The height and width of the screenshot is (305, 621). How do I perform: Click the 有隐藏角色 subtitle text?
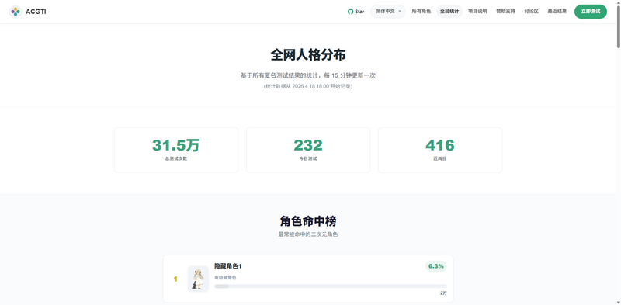[225, 278]
